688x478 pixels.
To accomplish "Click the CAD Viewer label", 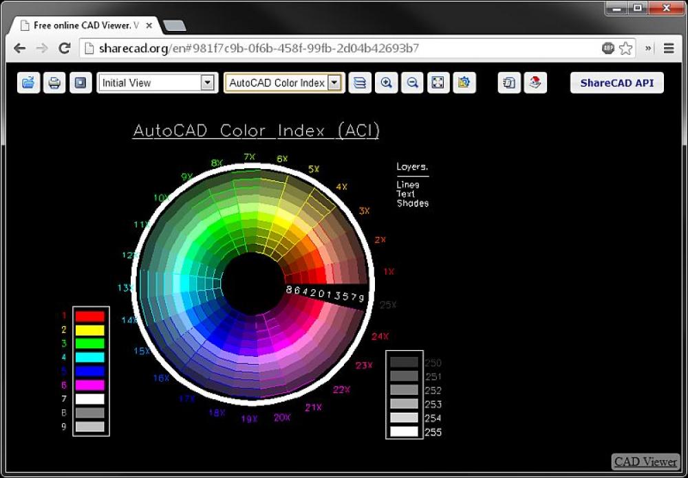I will (x=644, y=462).
